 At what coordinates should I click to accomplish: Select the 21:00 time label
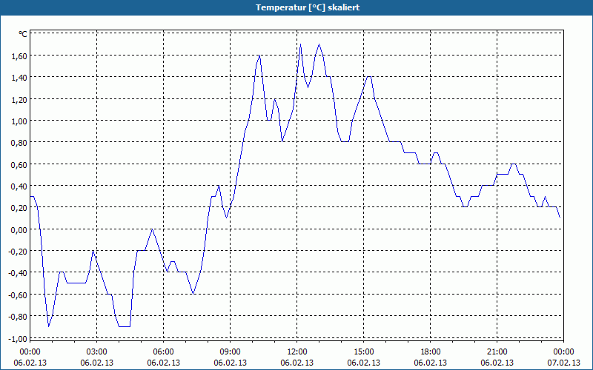pos(497,352)
